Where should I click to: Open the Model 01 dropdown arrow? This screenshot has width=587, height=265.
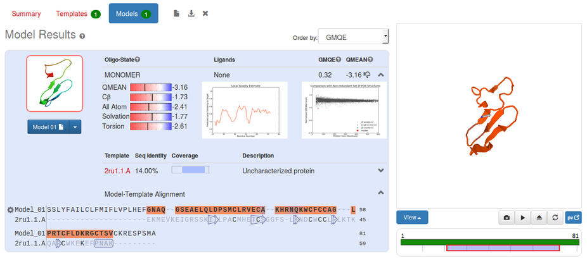pyautogui.click(x=75, y=127)
